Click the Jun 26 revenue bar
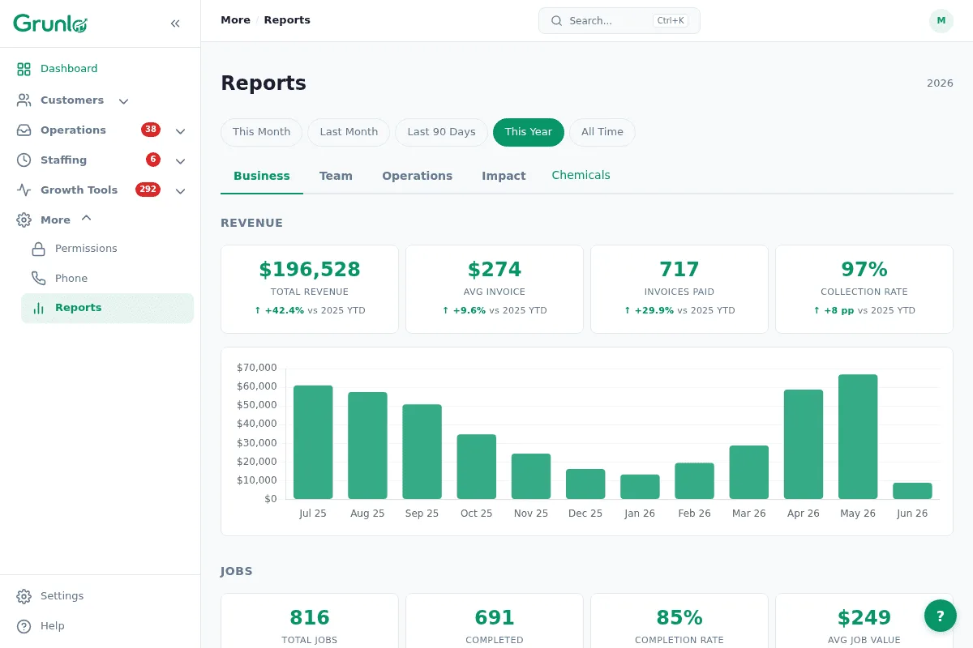Screen dimensions: 973x648 coord(912,491)
